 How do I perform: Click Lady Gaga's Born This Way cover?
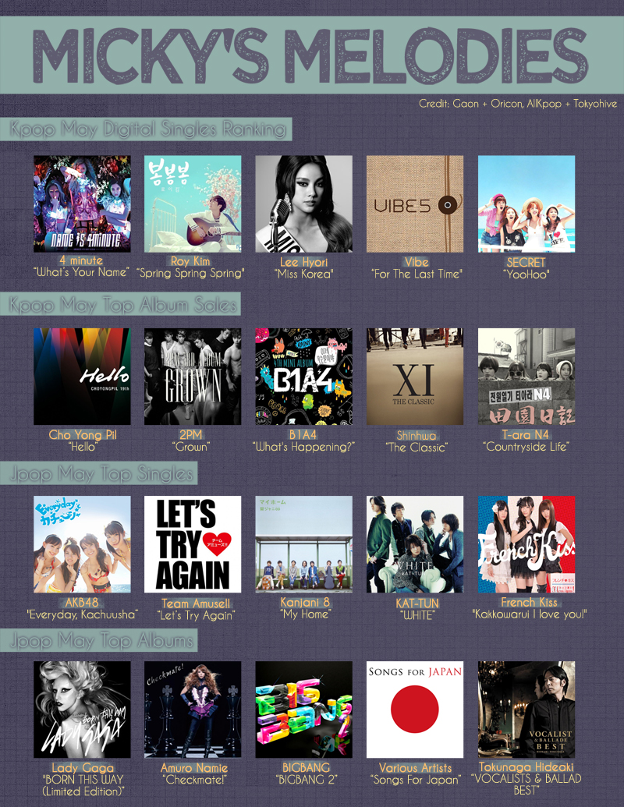(x=82, y=710)
